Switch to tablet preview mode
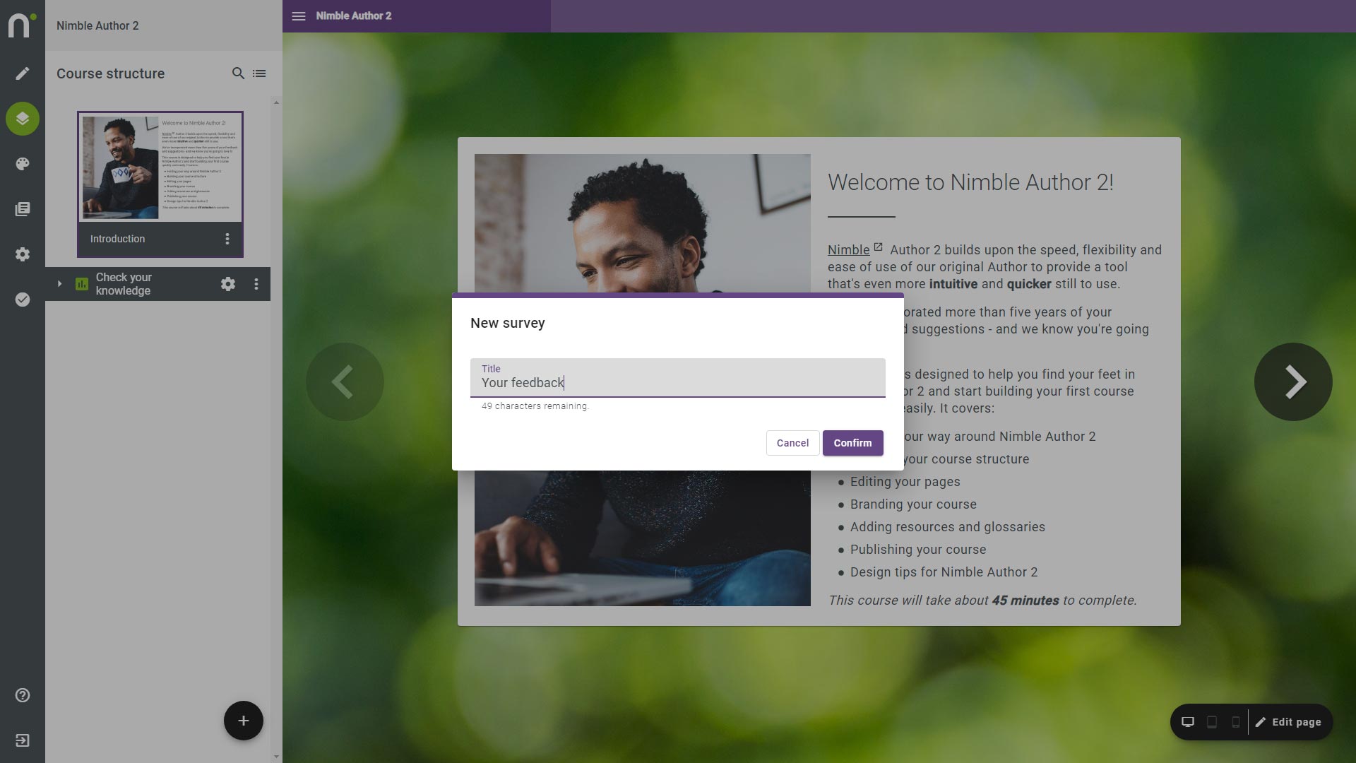This screenshot has height=763, width=1356. pos(1212,722)
